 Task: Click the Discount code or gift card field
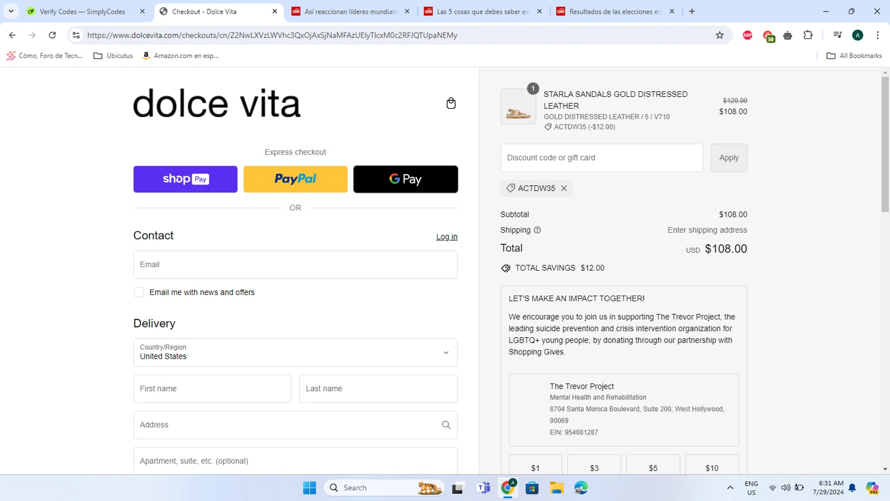point(602,158)
